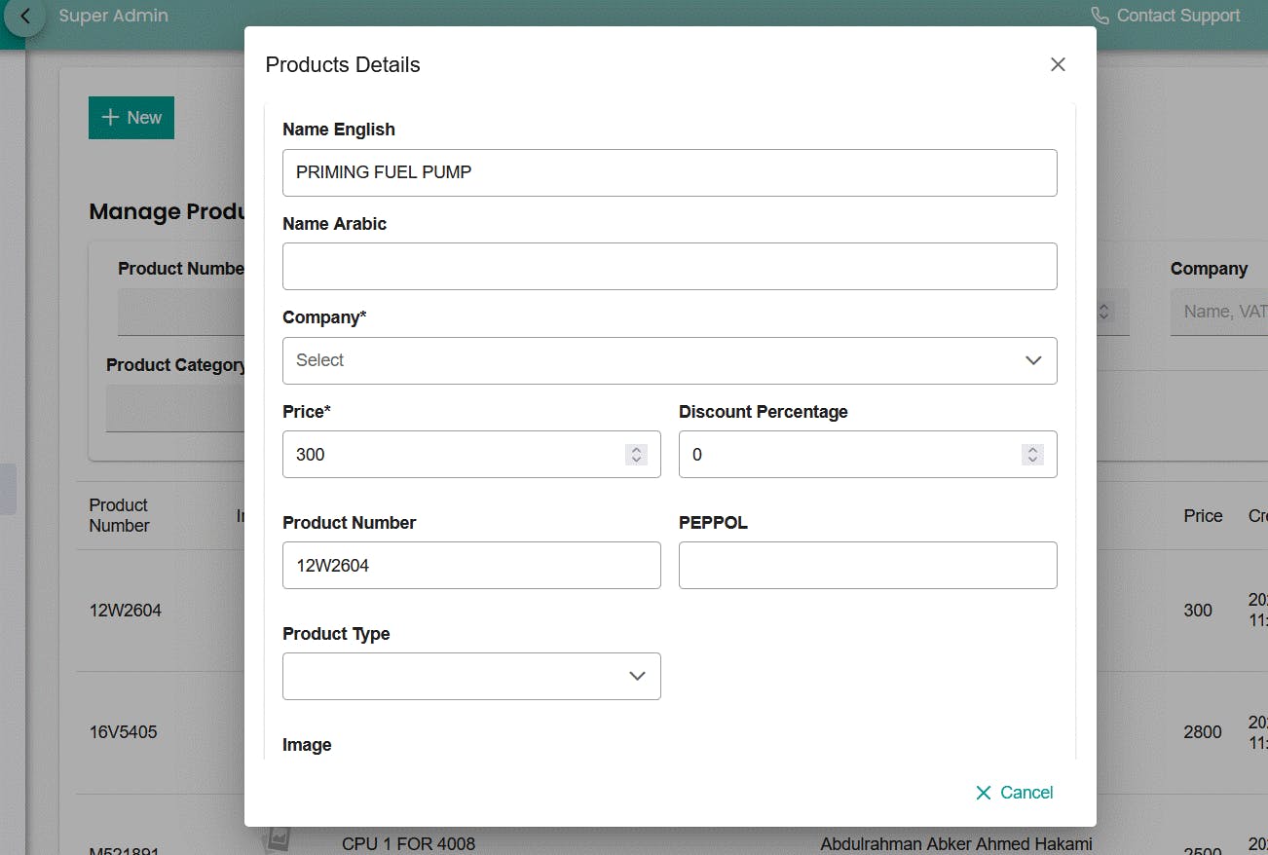Click the X icon beside Cancel

984,793
